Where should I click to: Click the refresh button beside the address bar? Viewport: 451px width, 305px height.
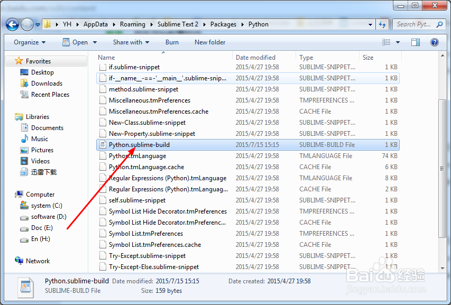pyautogui.click(x=382, y=24)
